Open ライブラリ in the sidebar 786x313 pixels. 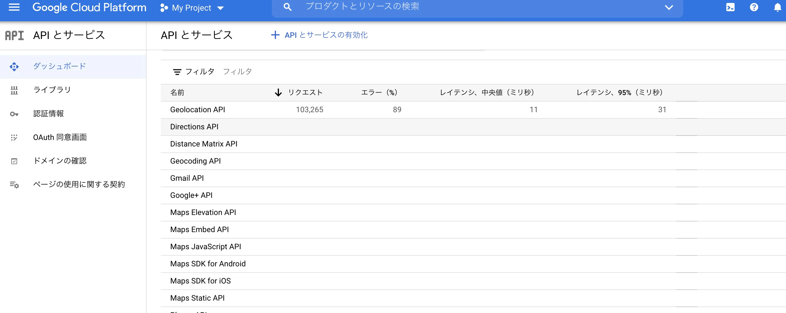point(73,90)
